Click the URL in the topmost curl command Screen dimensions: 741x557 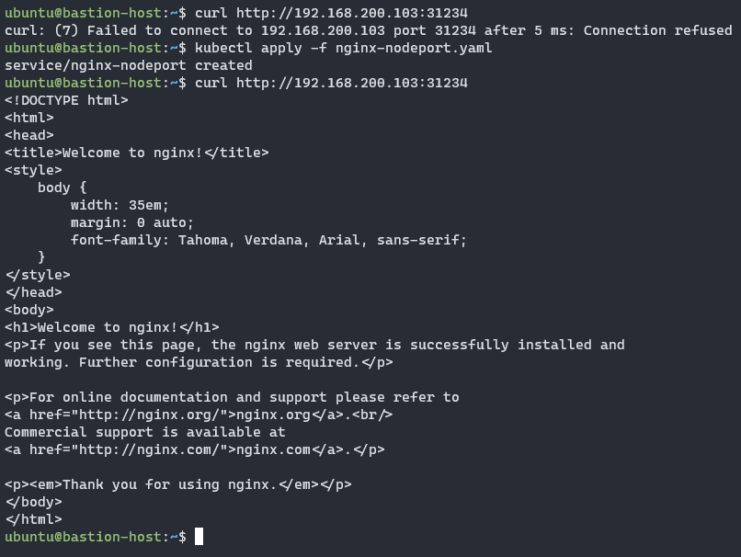(352, 13)
